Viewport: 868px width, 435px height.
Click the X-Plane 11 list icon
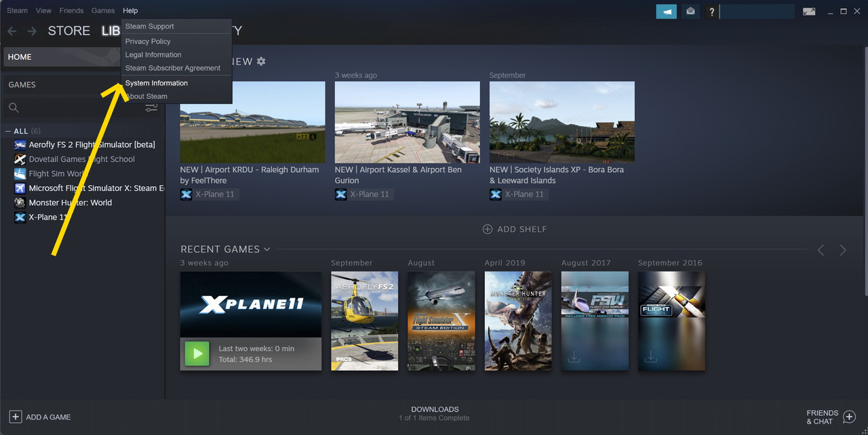[x=20, y=217]
